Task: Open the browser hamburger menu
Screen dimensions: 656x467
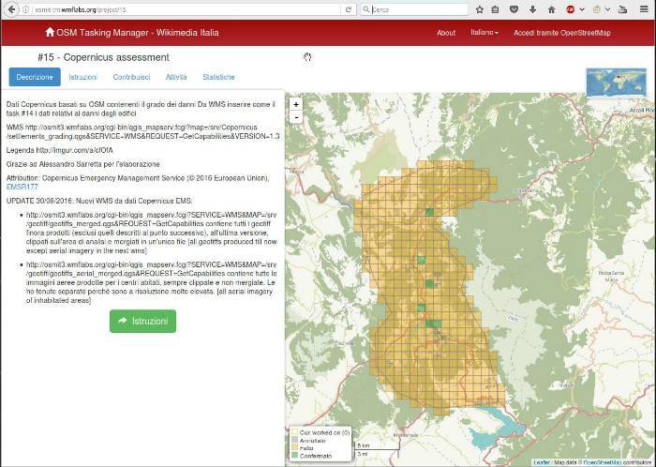Action: (x=645, y=9)
